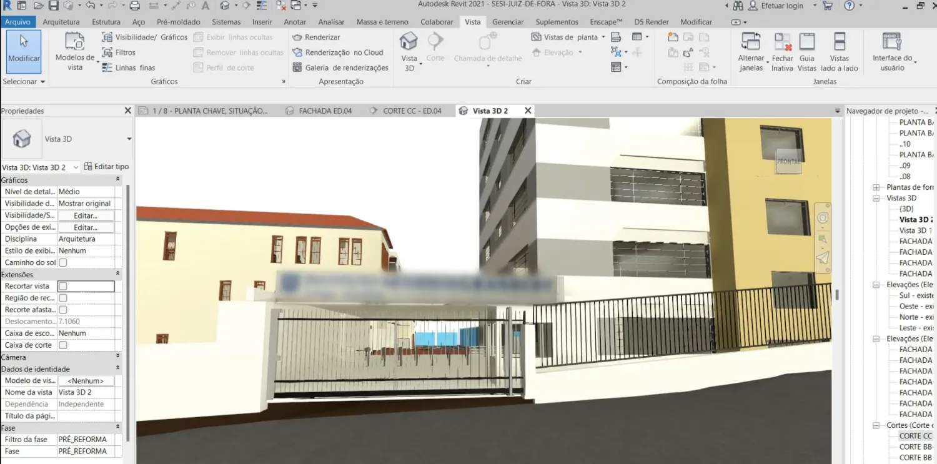This screenshot has height=464, width=937.
Task: Click the Vista 3D house icon
Action: click(x=409, y=42)
